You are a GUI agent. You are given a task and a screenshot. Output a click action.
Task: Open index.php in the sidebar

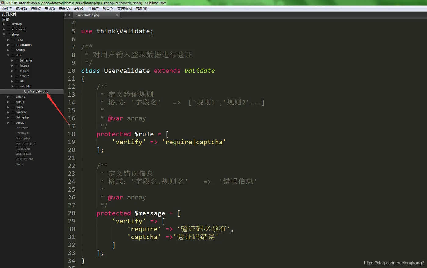[23, 149]
